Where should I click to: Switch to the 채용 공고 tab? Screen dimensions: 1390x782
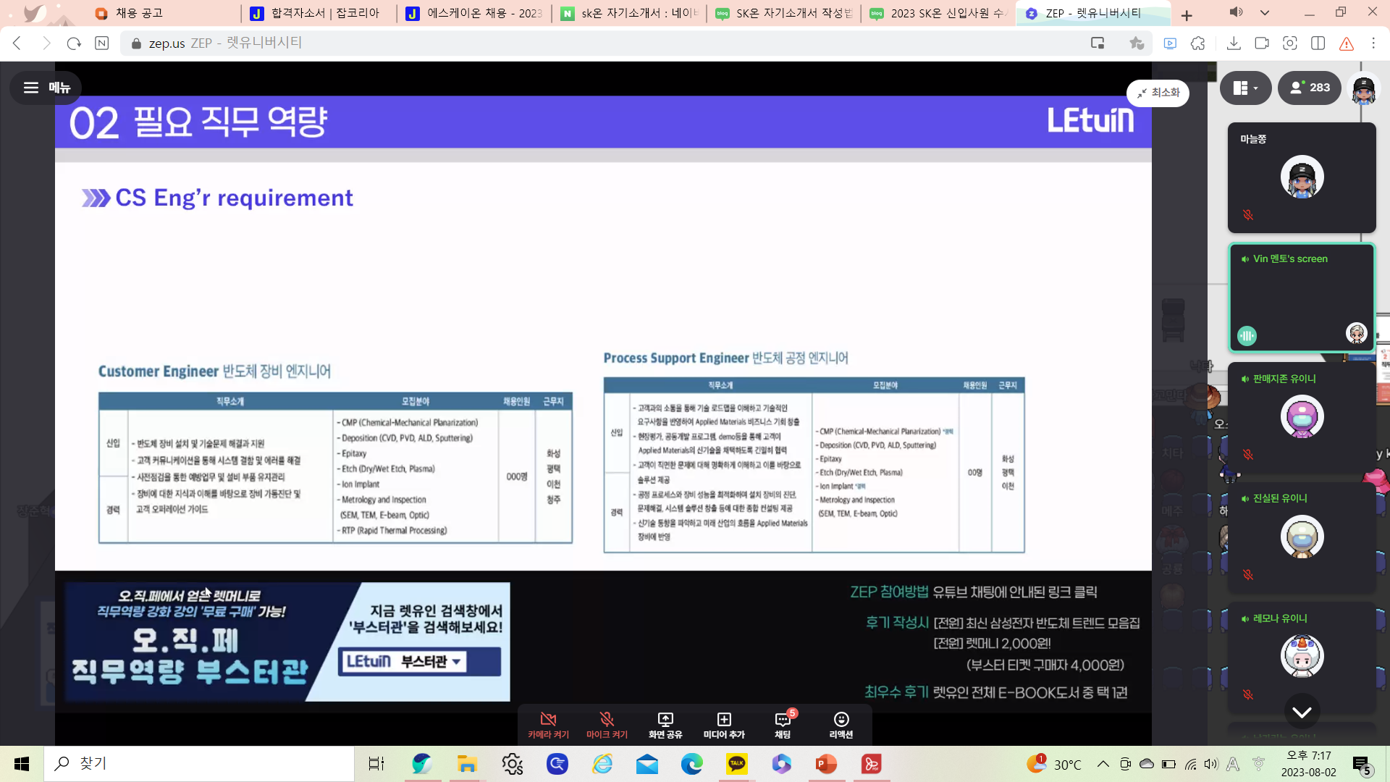(139, 13)
